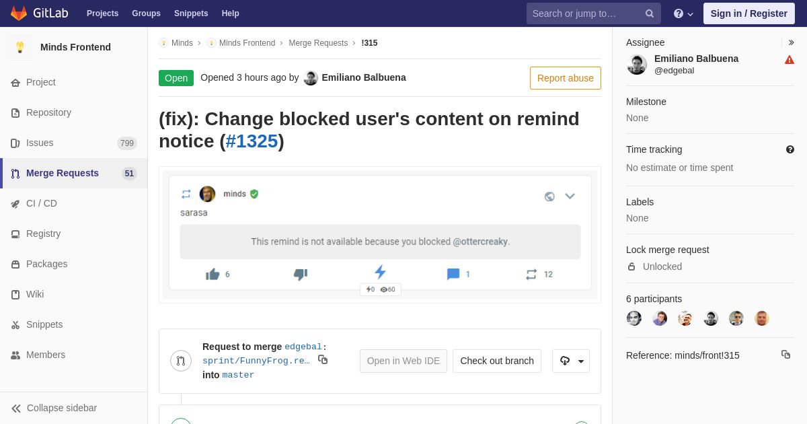807x424 pixels.
Task: Copy the merge request reference
Action: [785, 355]
